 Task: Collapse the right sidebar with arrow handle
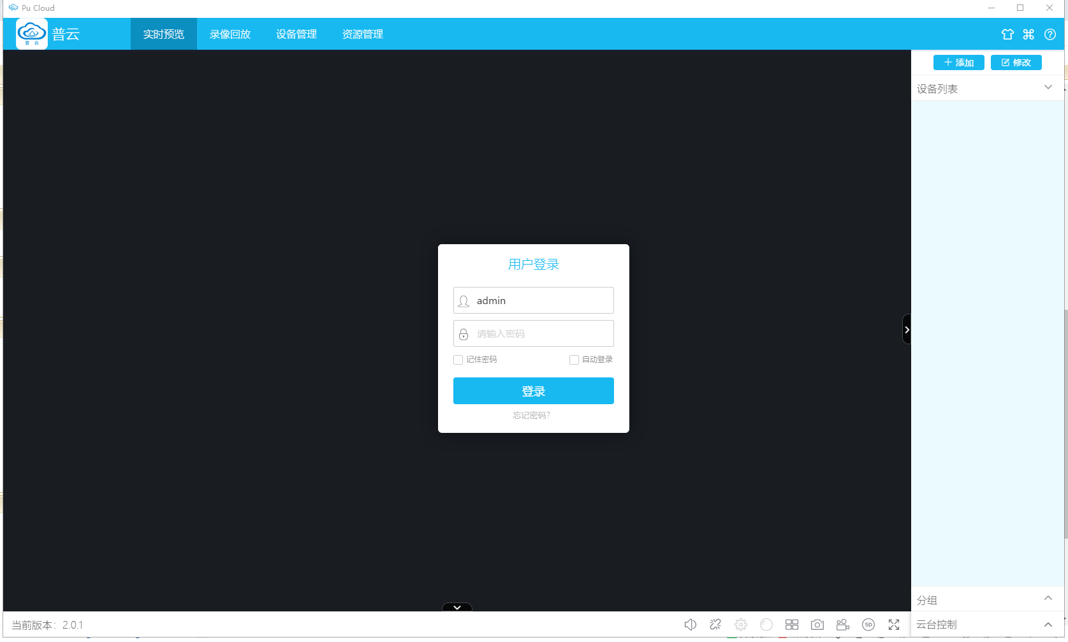click(x=907, y=330)
